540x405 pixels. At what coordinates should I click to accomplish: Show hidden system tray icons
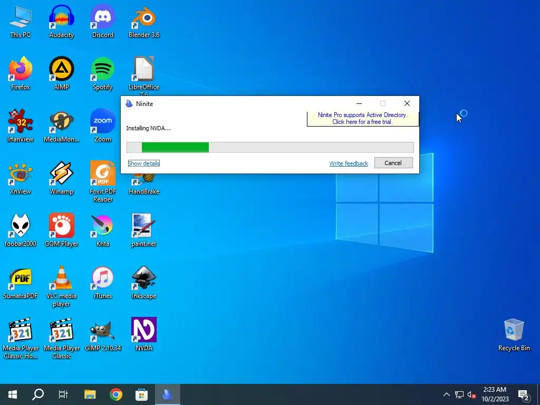coord(446,394)
